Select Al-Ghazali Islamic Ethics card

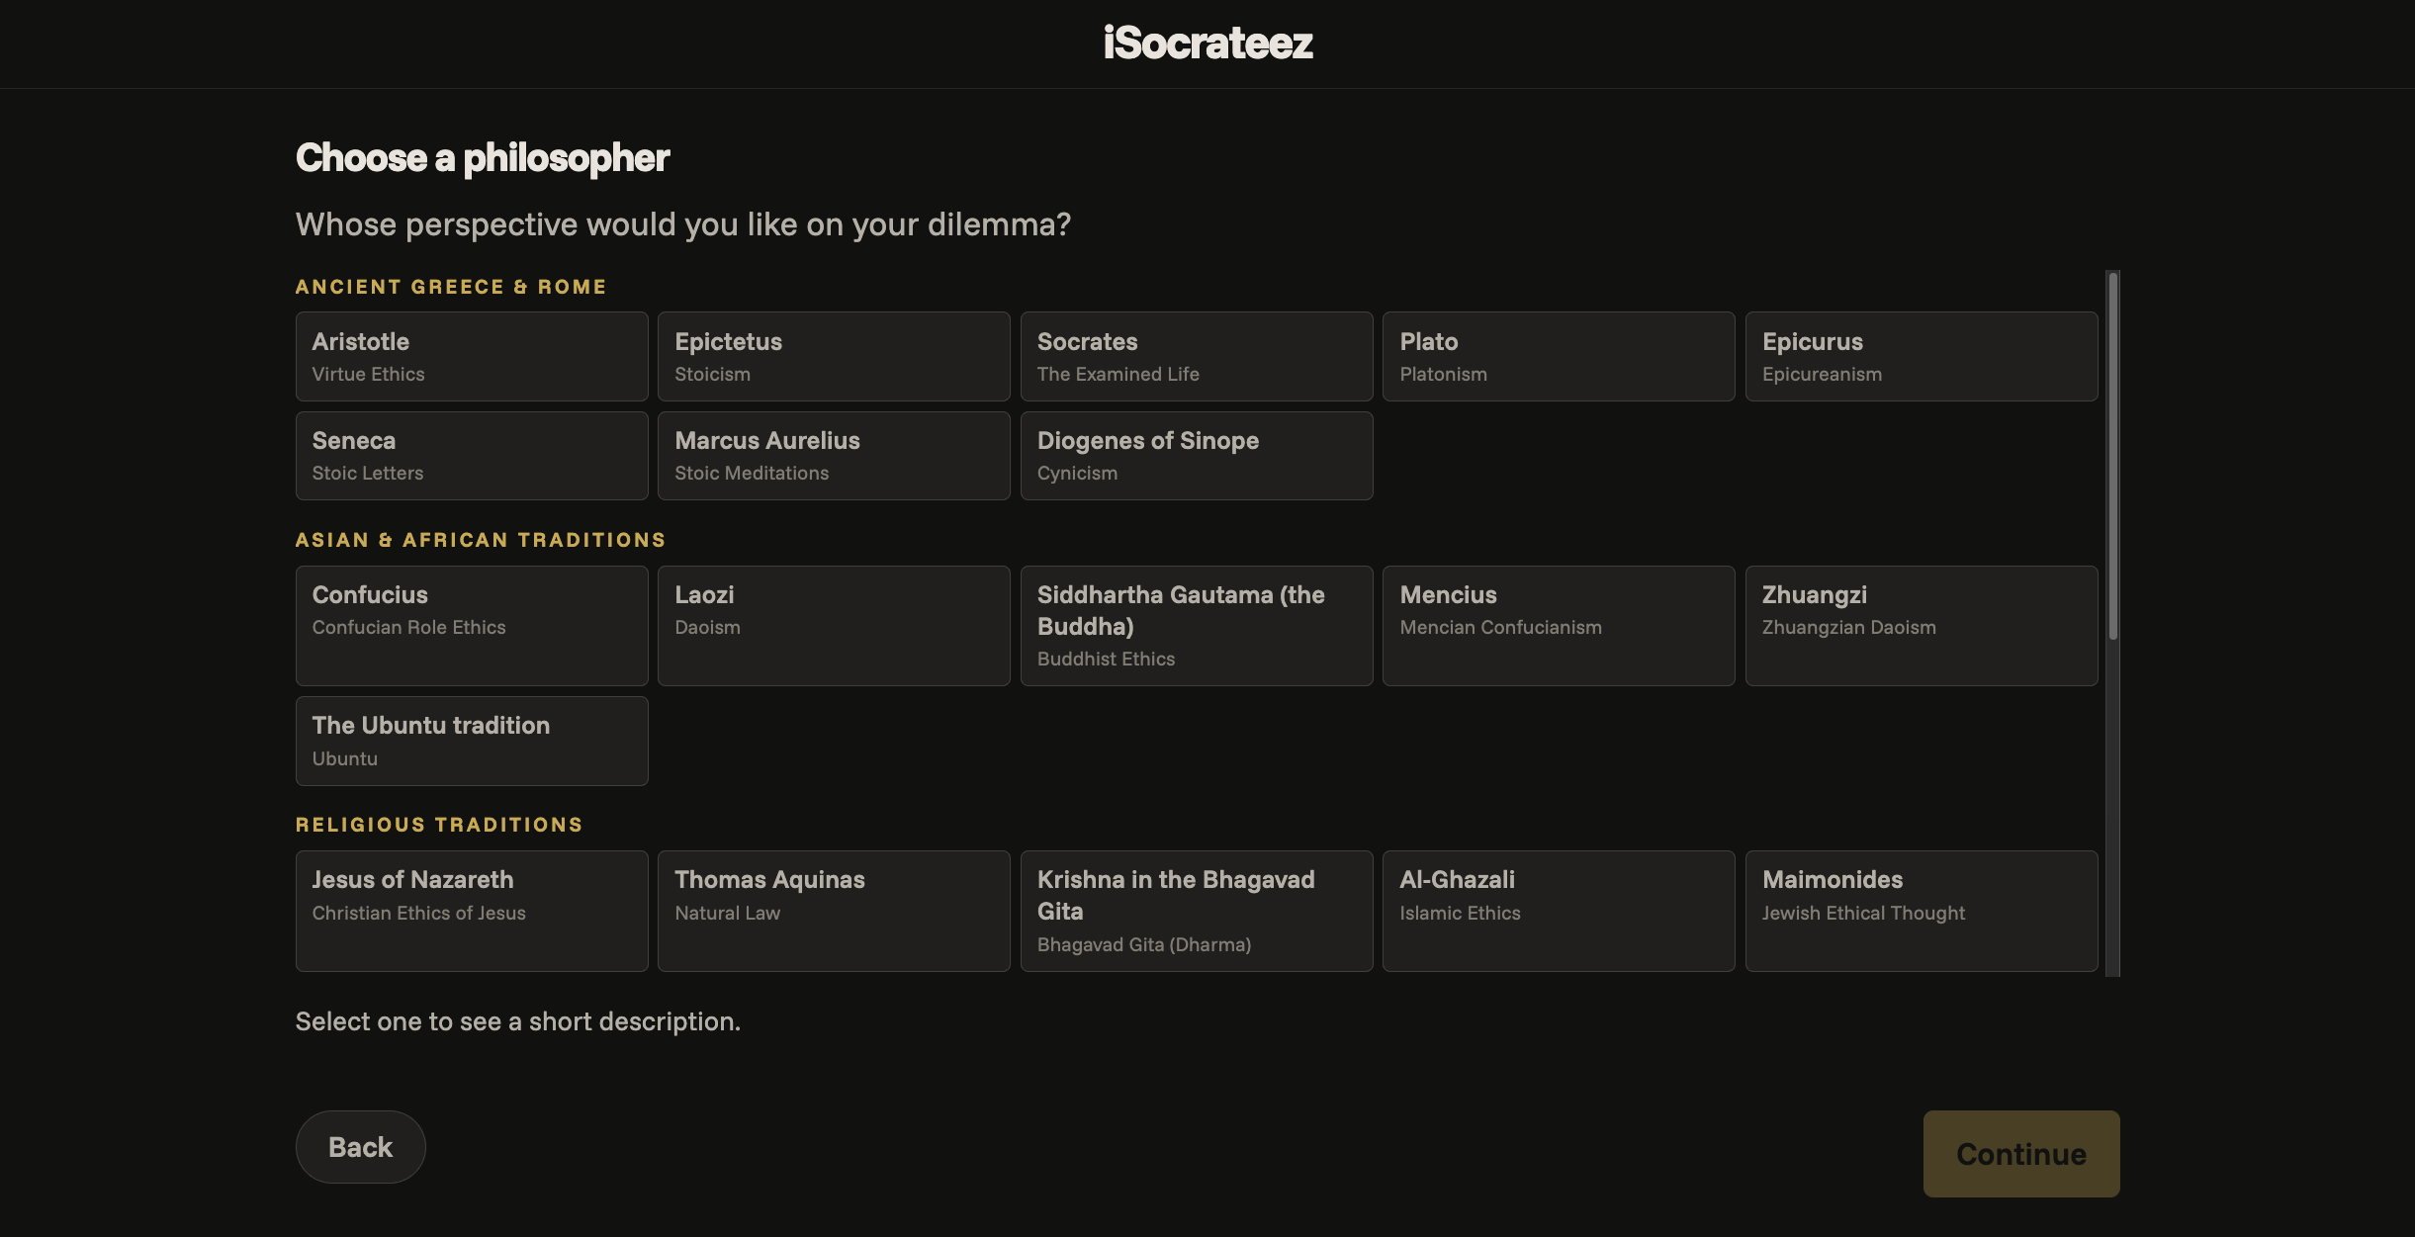(x=1559, y=911)
